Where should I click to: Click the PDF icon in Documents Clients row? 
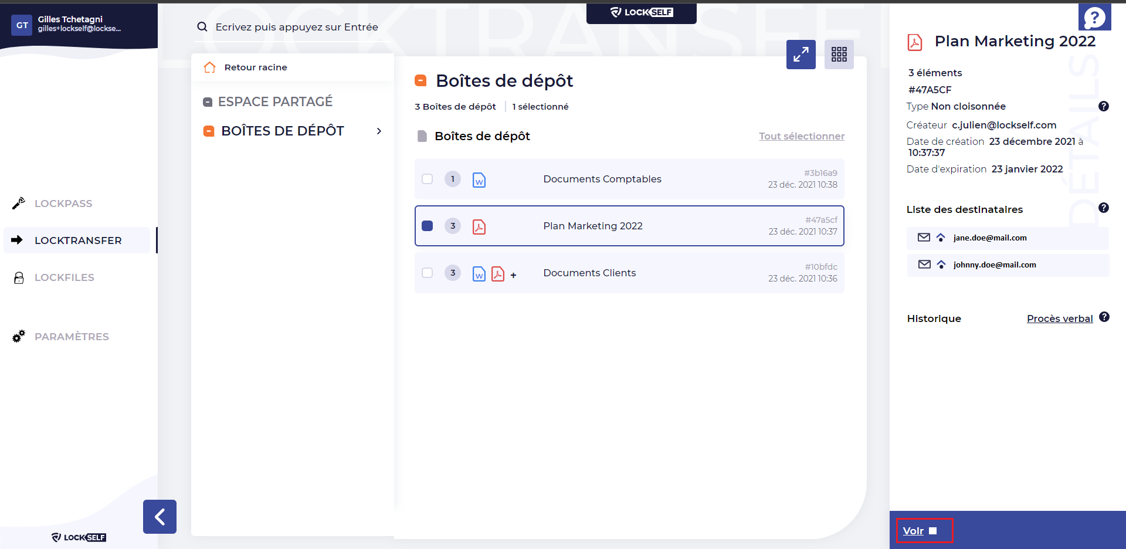(497, 273)
